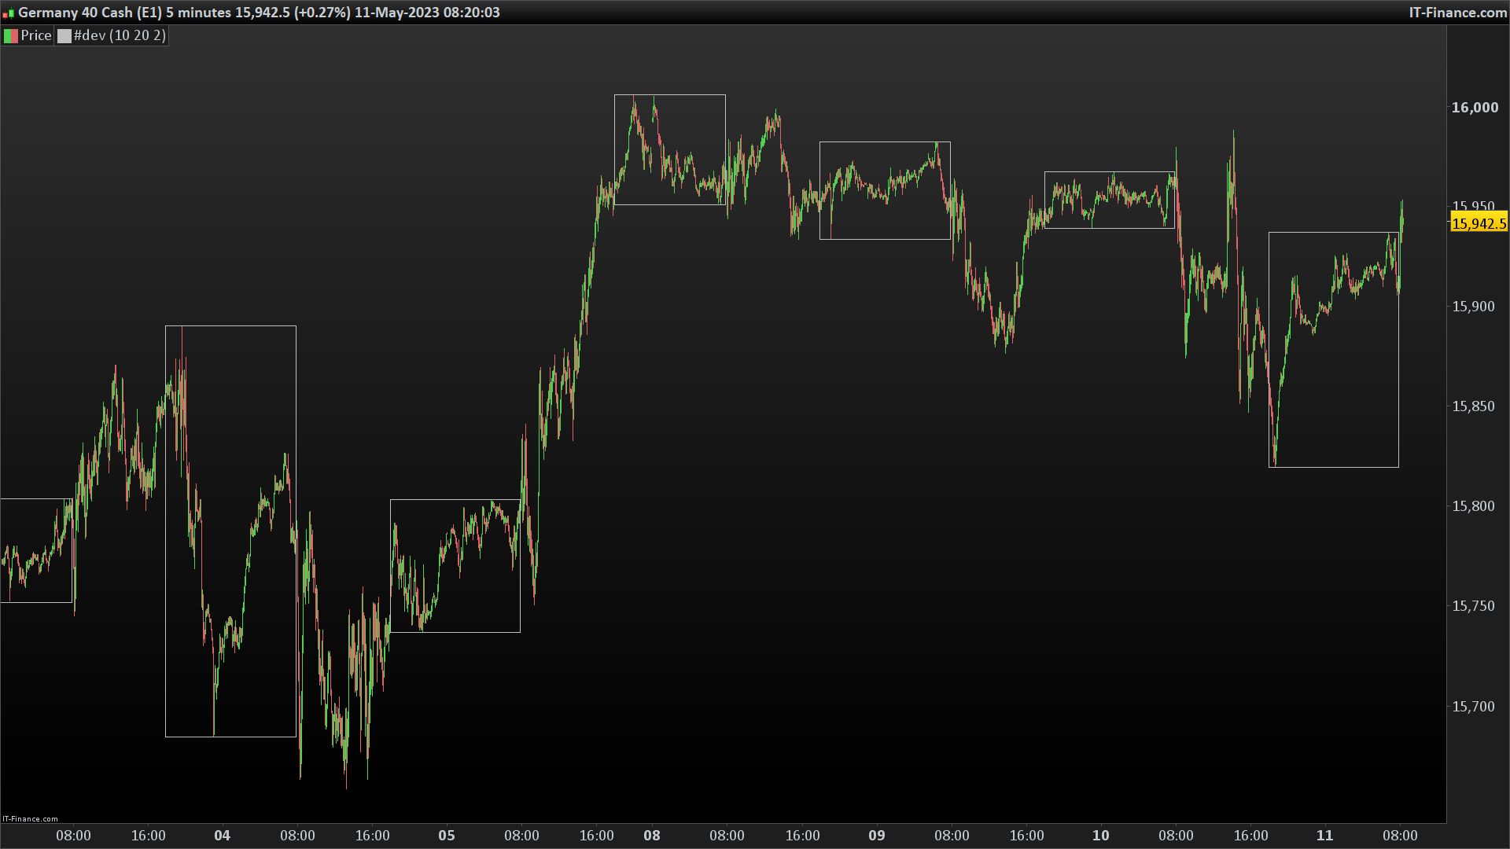Click the small IT-Finance.com watermark at bottom left

[30, 818]
